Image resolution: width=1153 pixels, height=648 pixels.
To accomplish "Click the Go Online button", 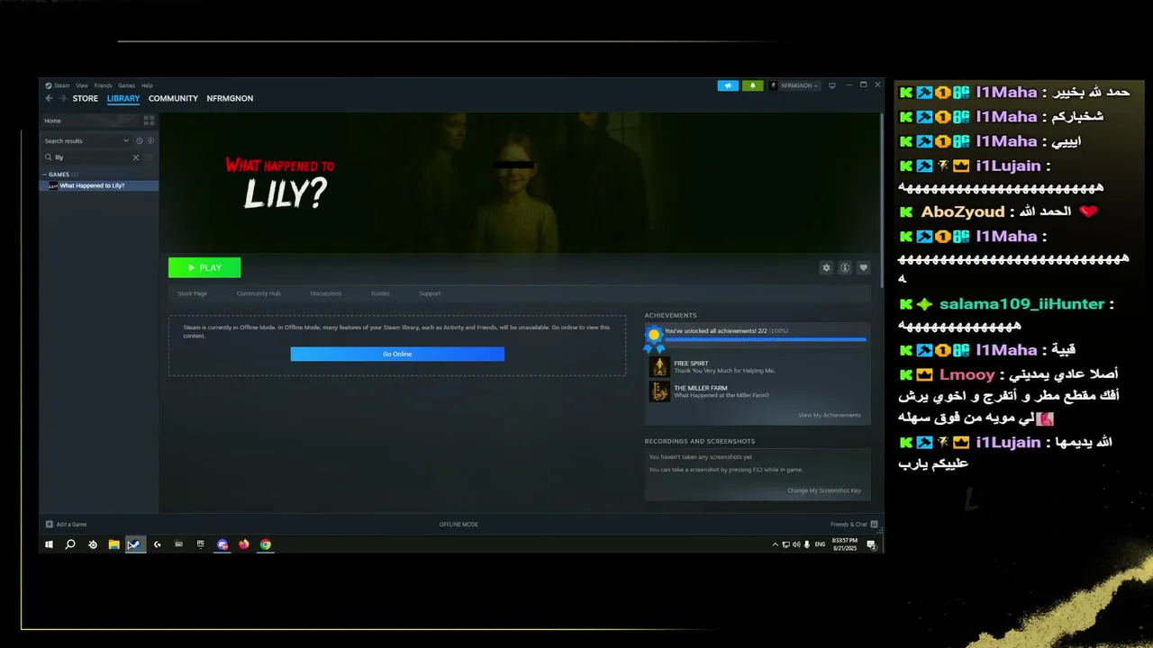I will [x=397, y=354].
